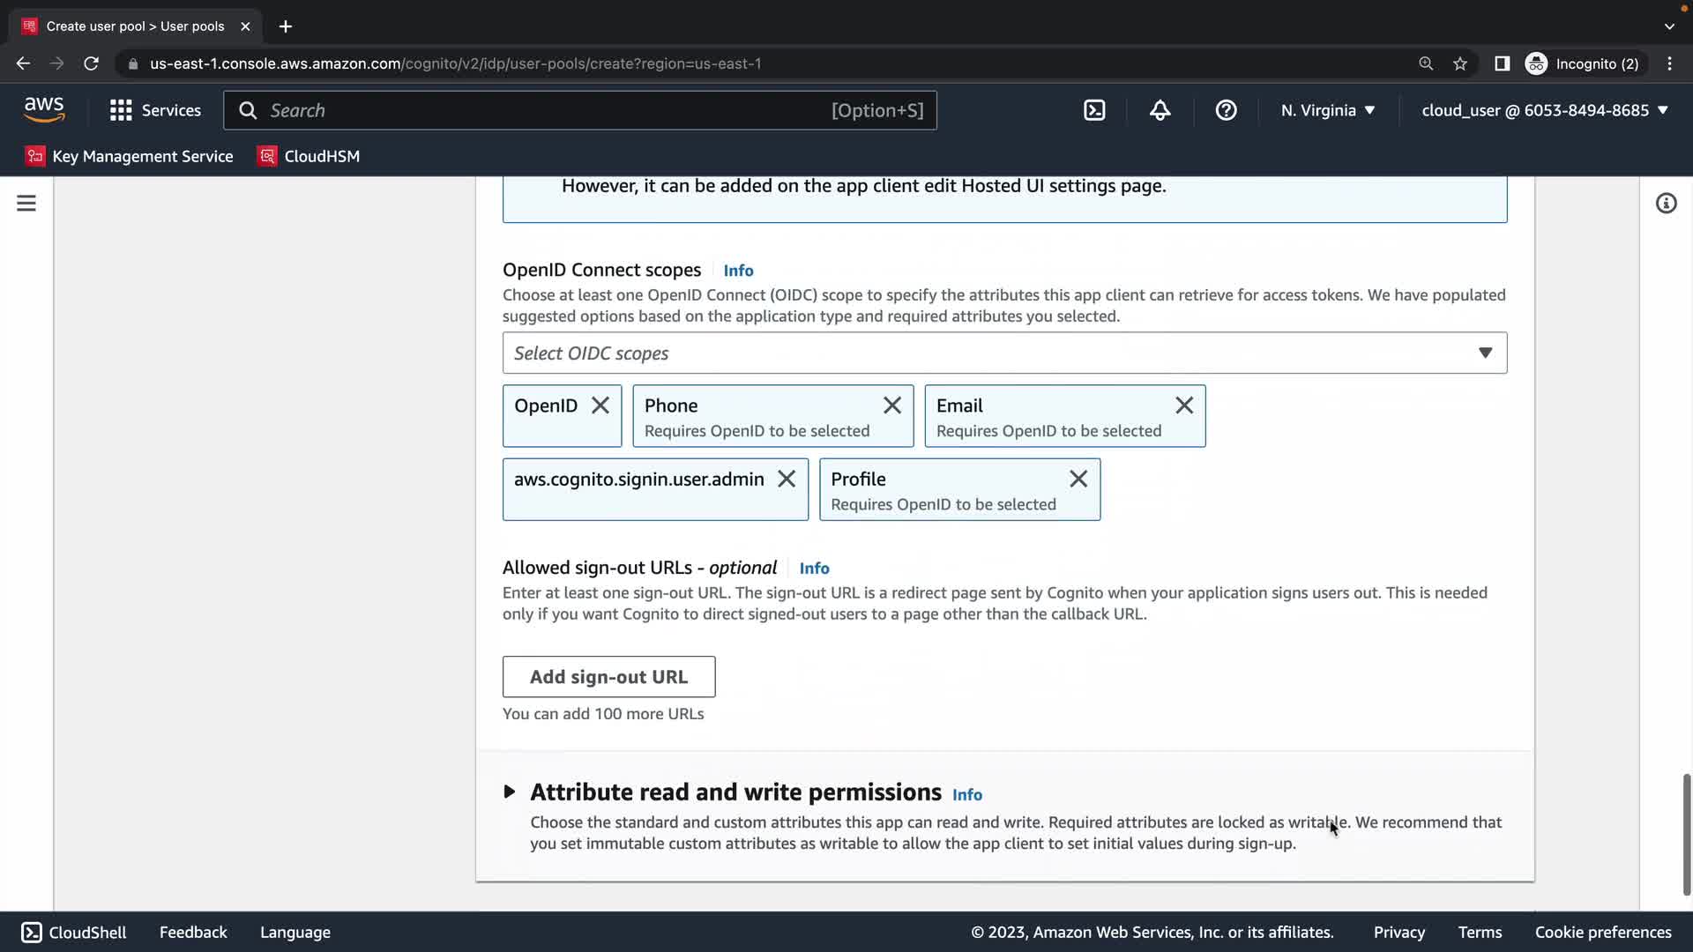
Task: Remove the Email scope token
Action: (x=1184, y=405)
